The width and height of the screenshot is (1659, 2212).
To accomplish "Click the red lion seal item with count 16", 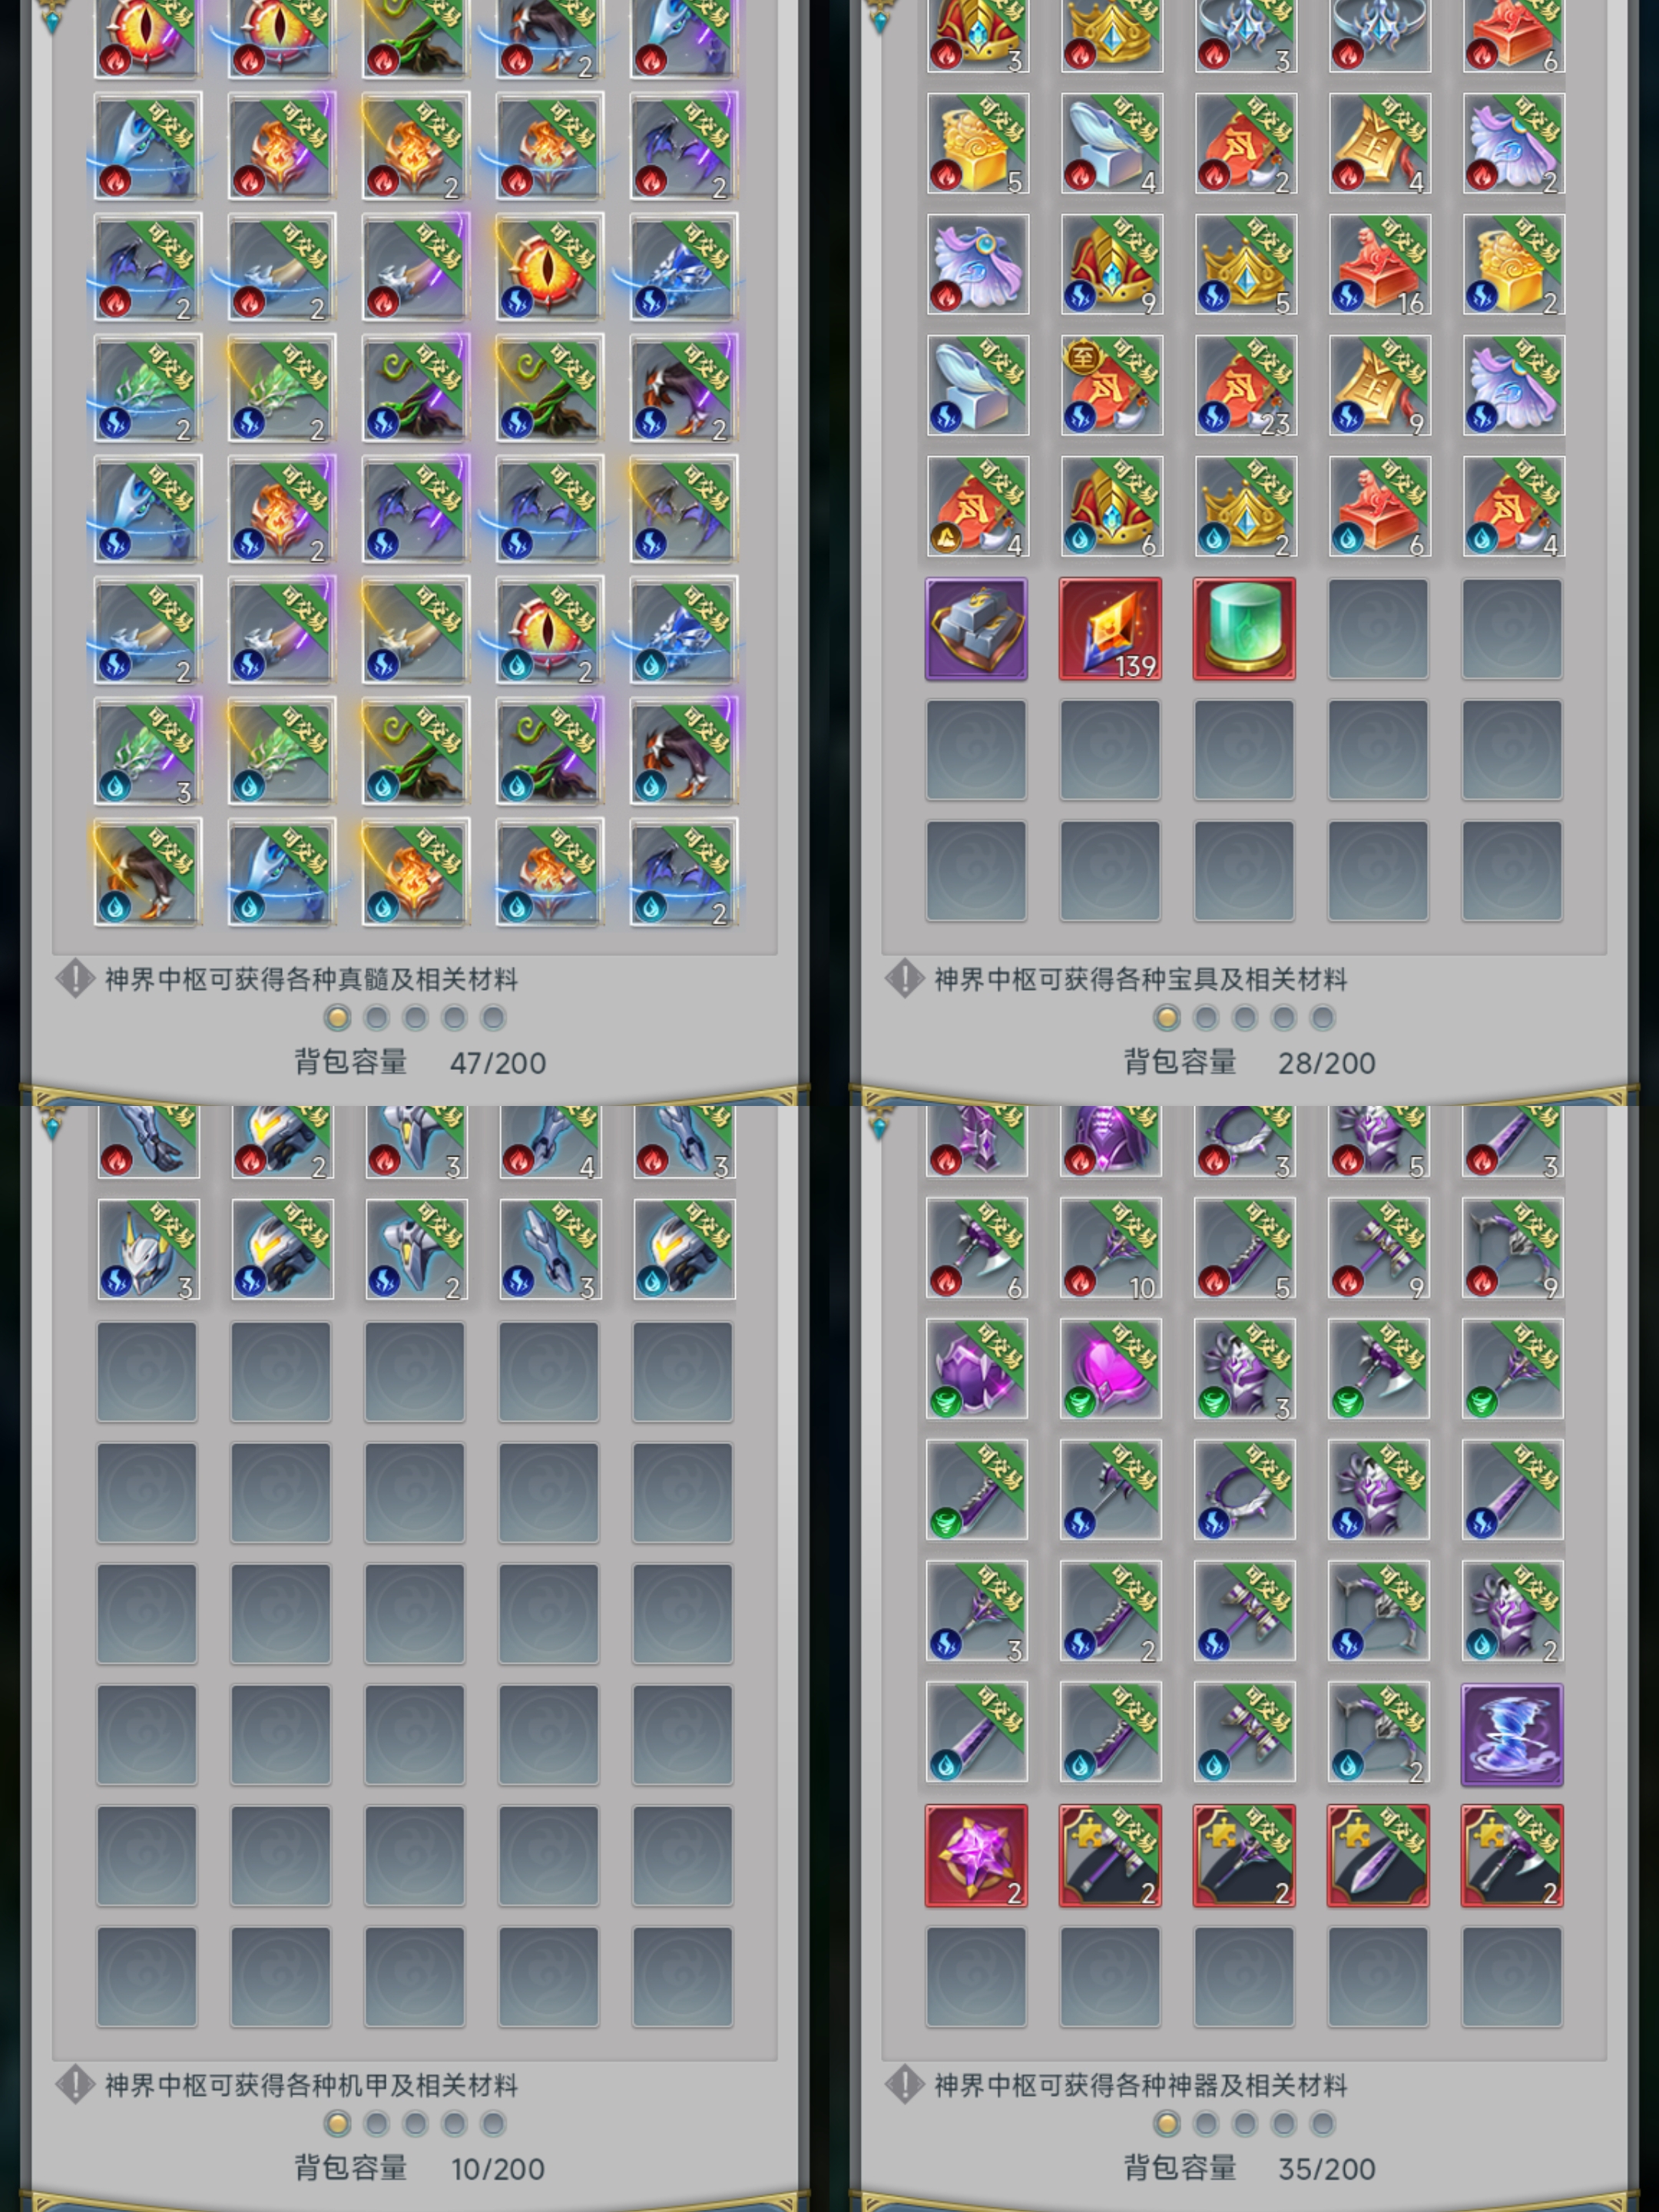I will pos(1378,265).
